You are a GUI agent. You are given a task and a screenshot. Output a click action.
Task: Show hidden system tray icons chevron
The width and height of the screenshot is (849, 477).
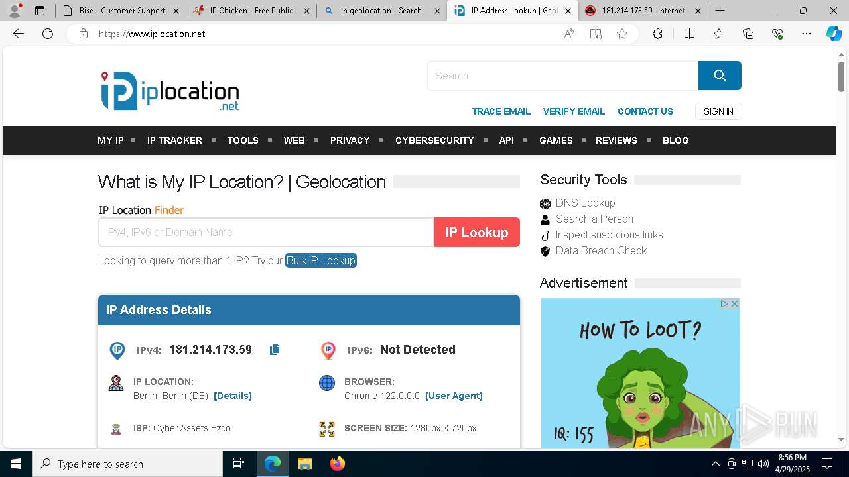click(x=715, y=464)
